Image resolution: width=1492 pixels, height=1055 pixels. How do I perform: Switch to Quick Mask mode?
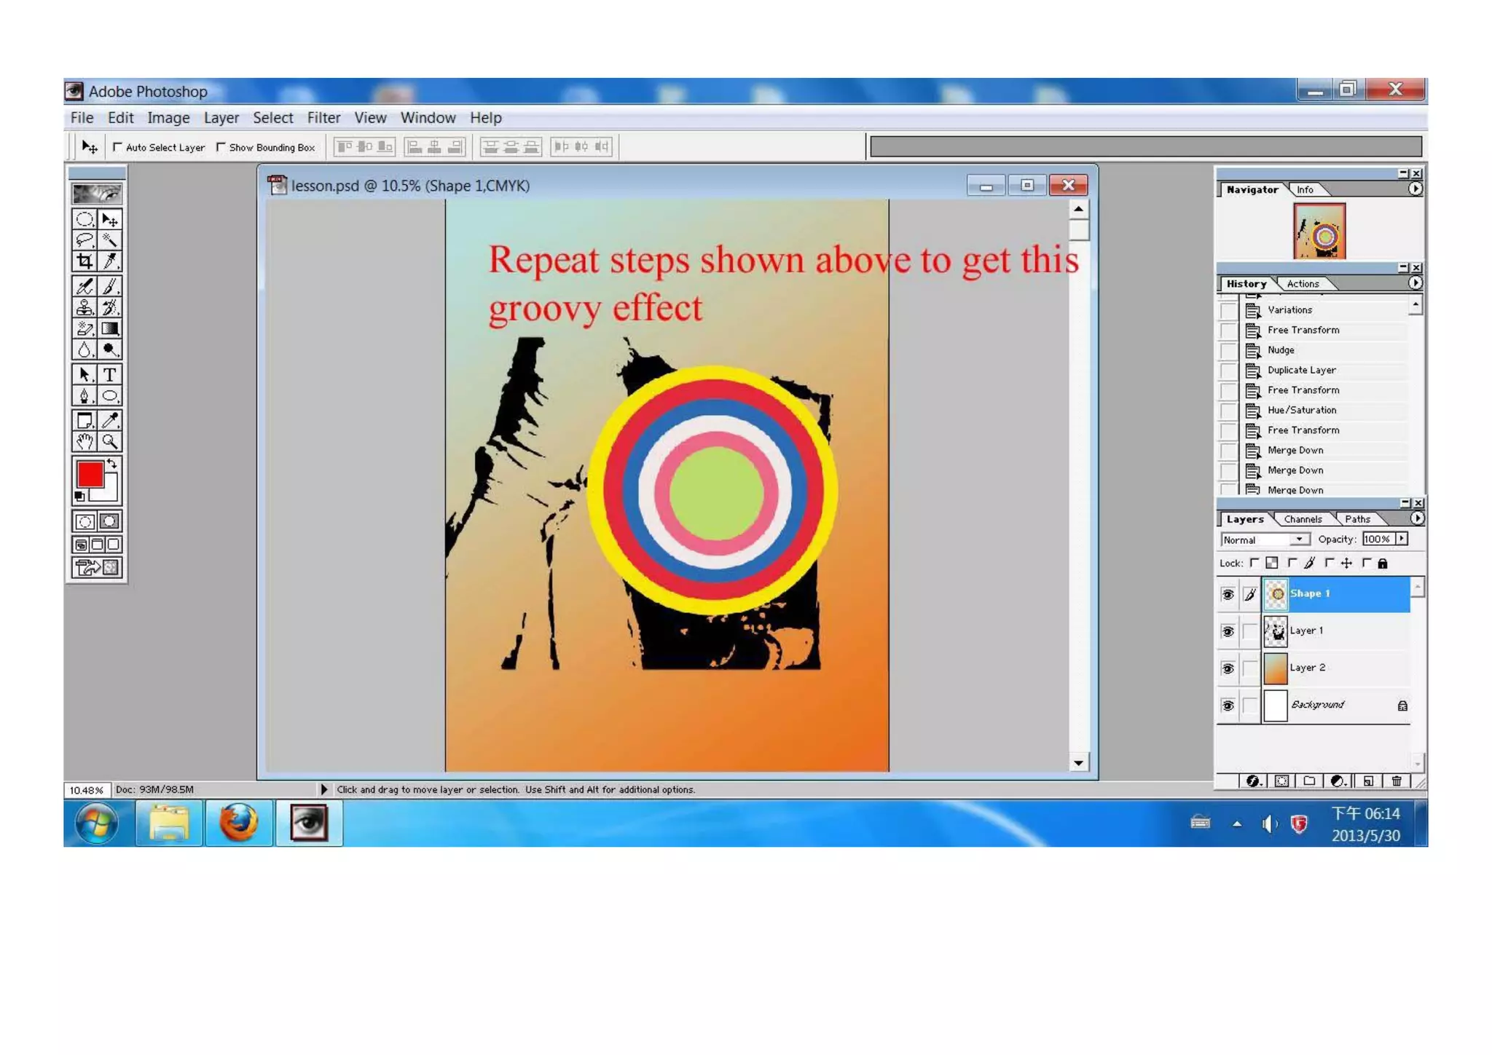tap(110, 521)
